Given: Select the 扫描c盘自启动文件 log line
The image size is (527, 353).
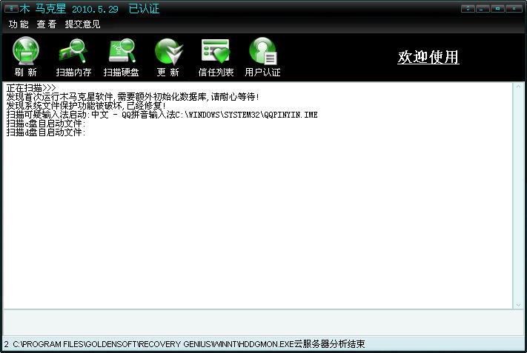Looking at the screenshot, I should (x=46, y=124).
